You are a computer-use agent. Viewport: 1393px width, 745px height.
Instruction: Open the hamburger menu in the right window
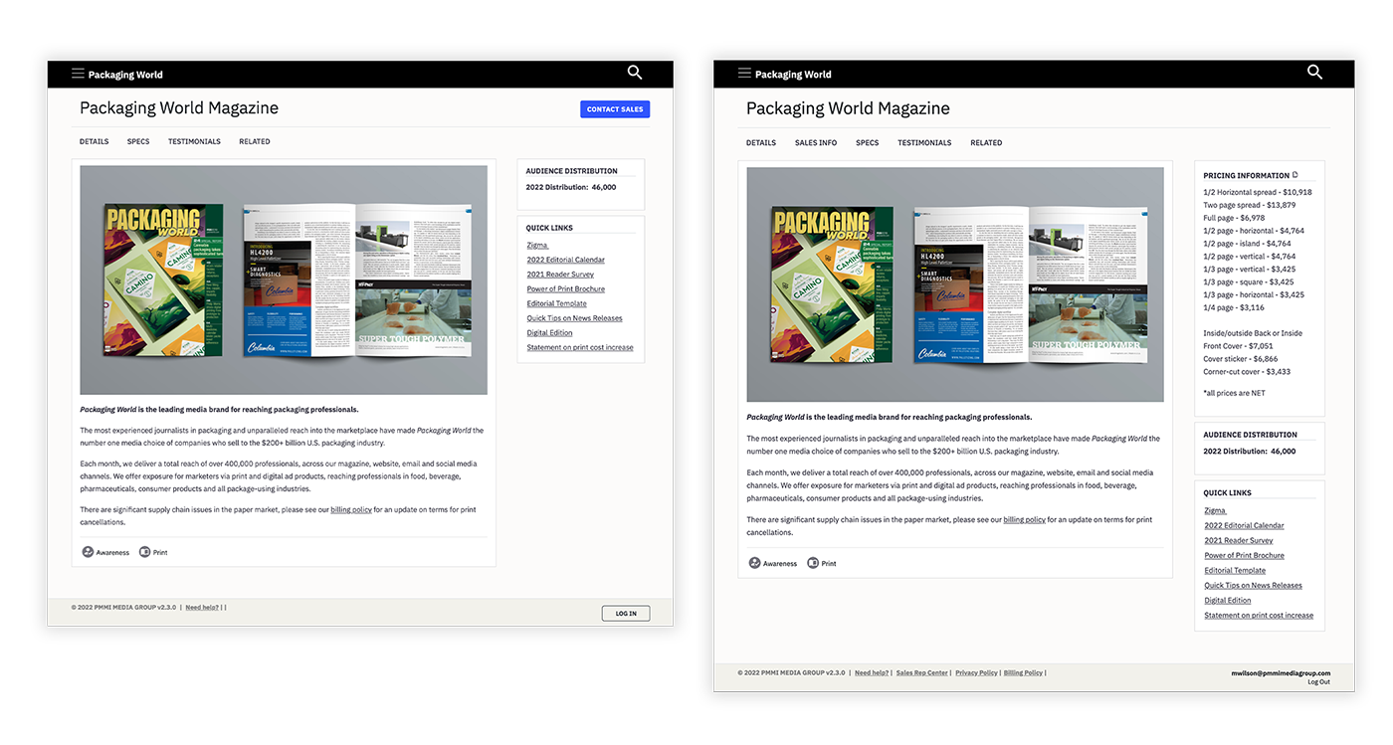pos(744,74)
